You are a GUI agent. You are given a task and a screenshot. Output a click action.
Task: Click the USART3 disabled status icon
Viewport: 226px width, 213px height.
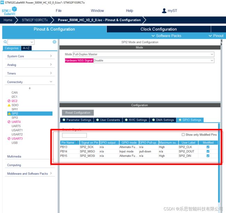[9, 139]
